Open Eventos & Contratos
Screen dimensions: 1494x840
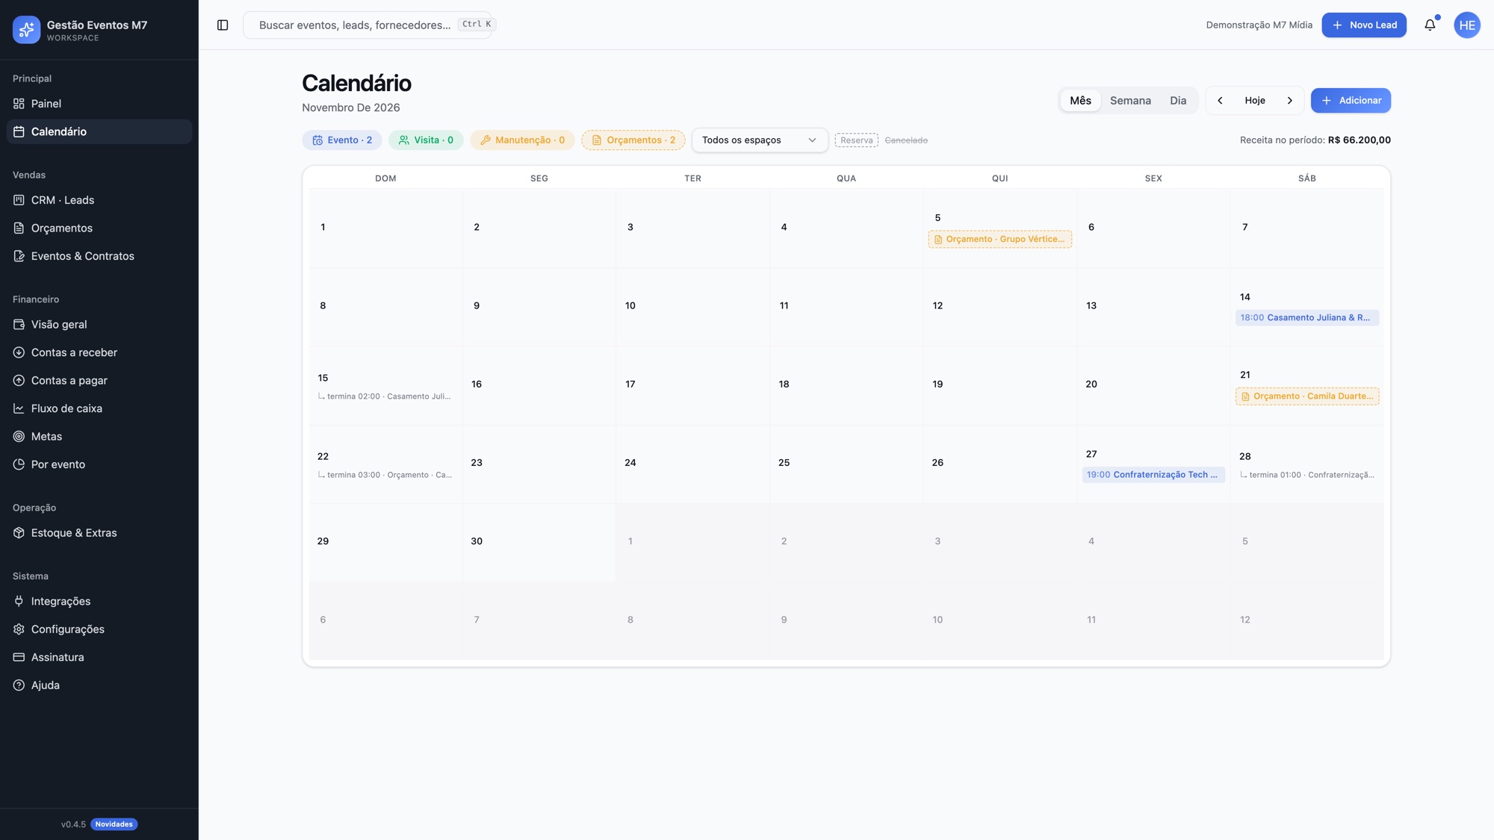[x=99, y=256]
